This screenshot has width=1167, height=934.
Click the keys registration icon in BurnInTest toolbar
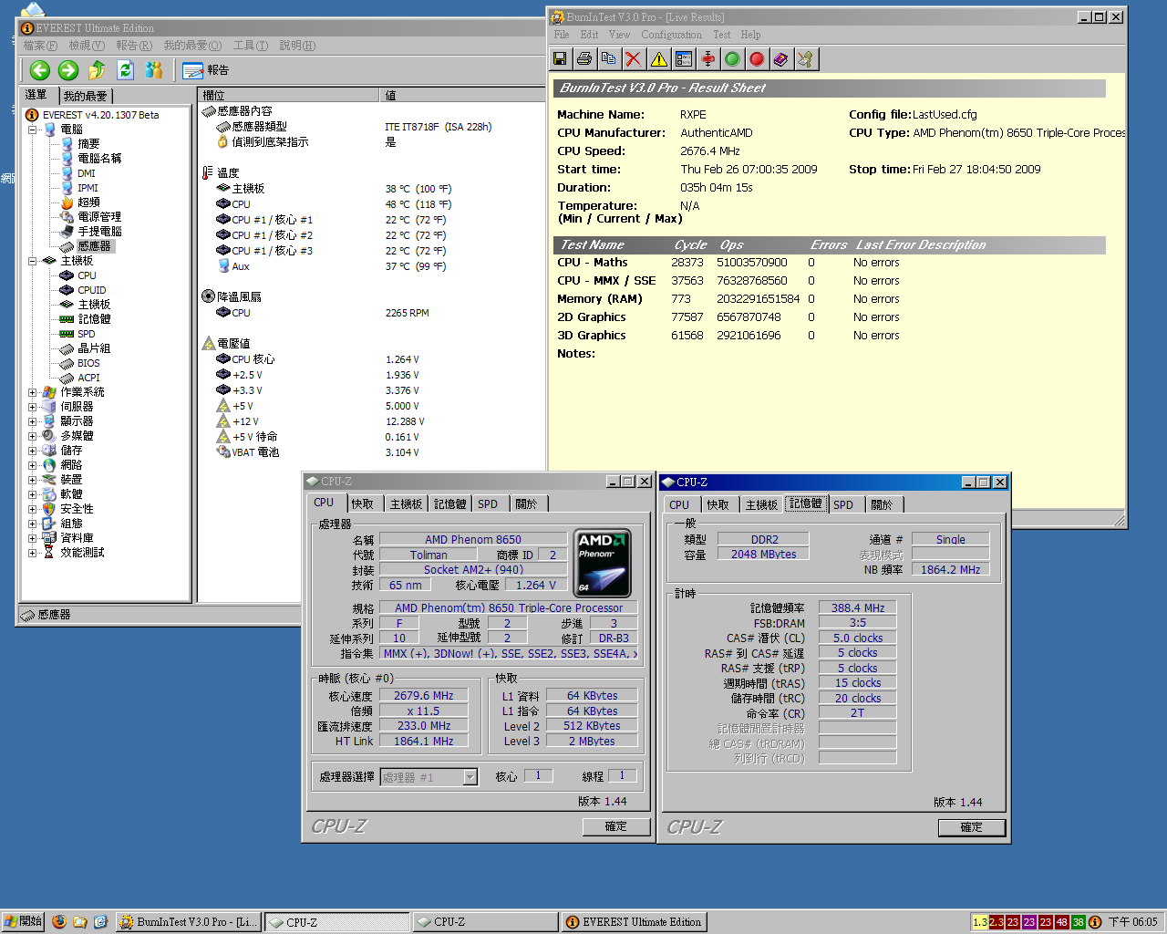point(805,59)
